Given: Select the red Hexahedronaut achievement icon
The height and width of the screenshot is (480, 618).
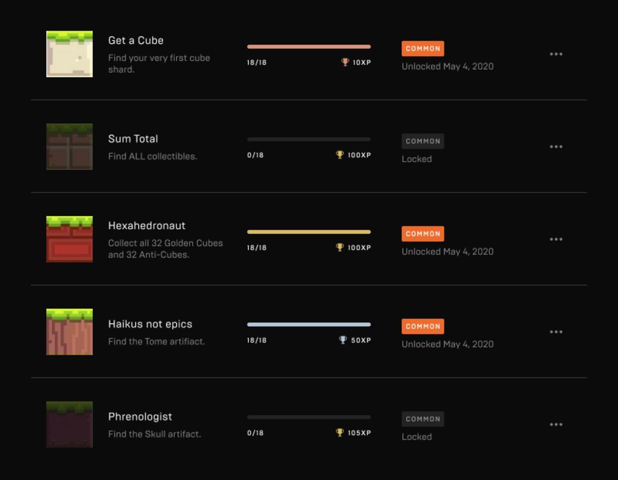Looking at the screenshot, I should (70, 239).
